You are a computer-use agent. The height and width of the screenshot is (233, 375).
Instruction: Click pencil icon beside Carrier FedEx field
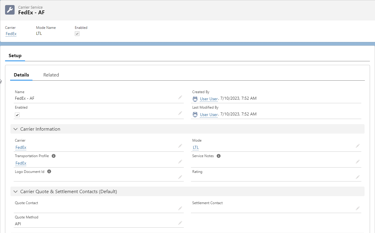[180, 146]
